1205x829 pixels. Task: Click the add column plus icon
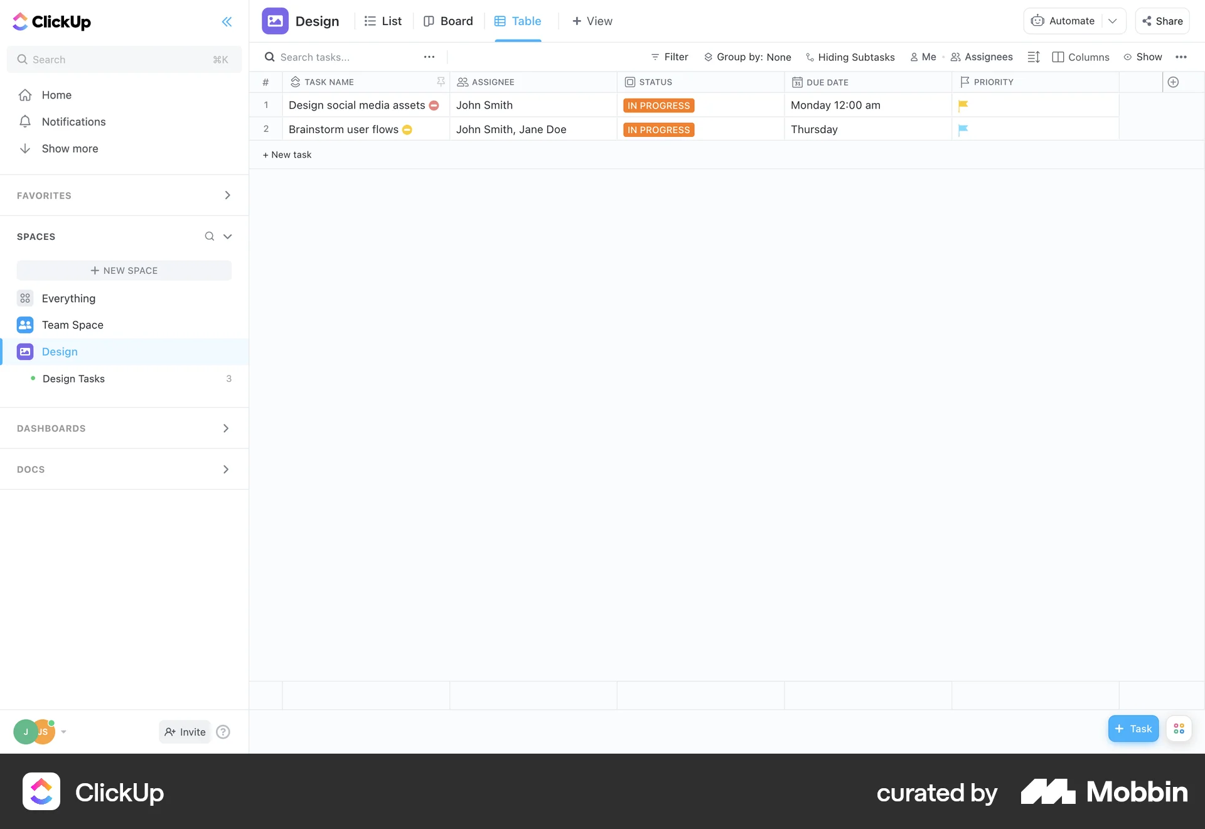click(x=1173, y=82)
